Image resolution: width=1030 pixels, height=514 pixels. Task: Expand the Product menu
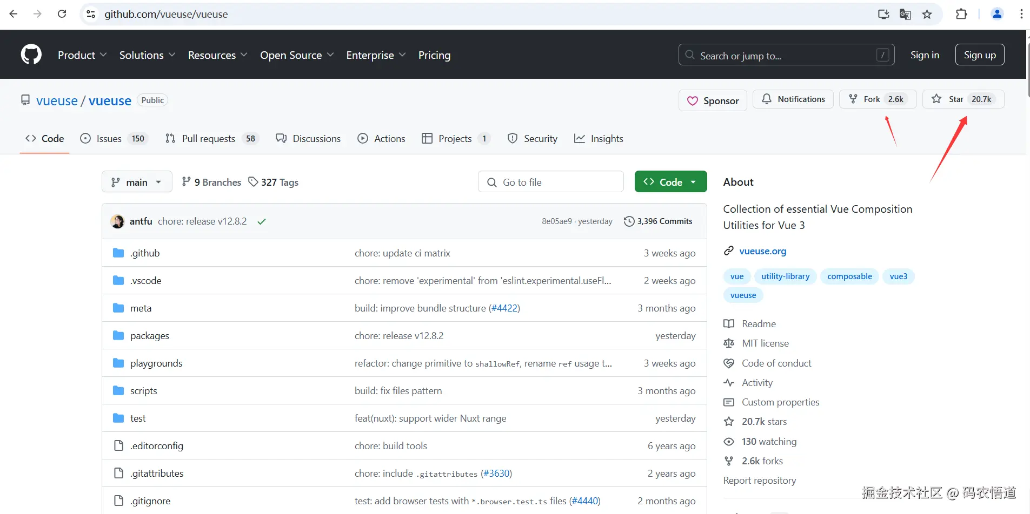82,55
